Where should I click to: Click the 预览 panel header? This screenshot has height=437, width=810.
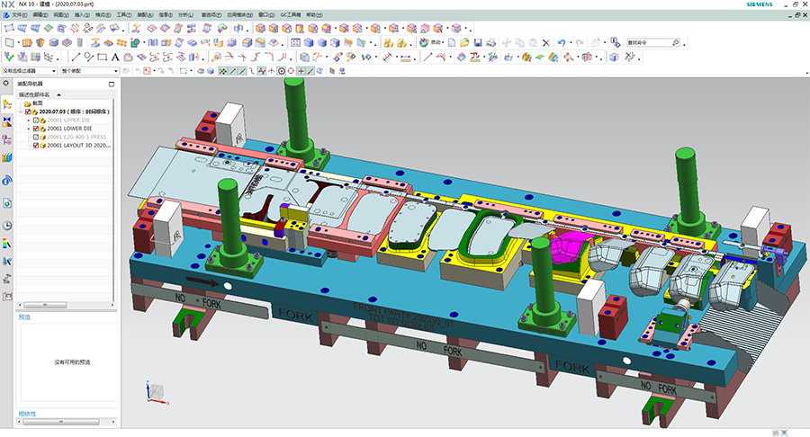tap(25, 317)
